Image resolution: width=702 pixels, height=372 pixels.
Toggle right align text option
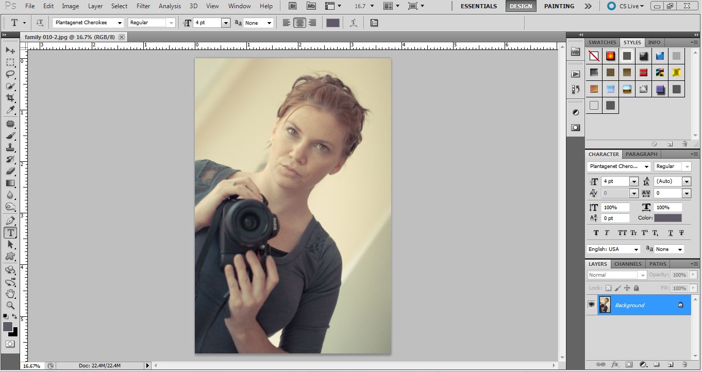(312, 23)
